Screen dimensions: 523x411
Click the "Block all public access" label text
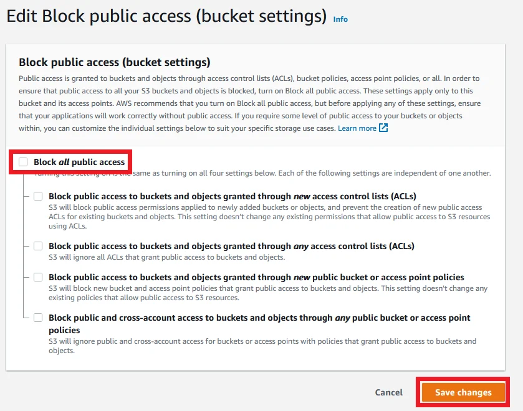(x=79, y=162)
